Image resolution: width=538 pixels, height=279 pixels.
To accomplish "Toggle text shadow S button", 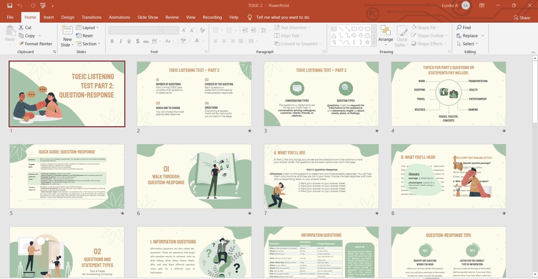I will pyautogui.click(x=137, y=41).
